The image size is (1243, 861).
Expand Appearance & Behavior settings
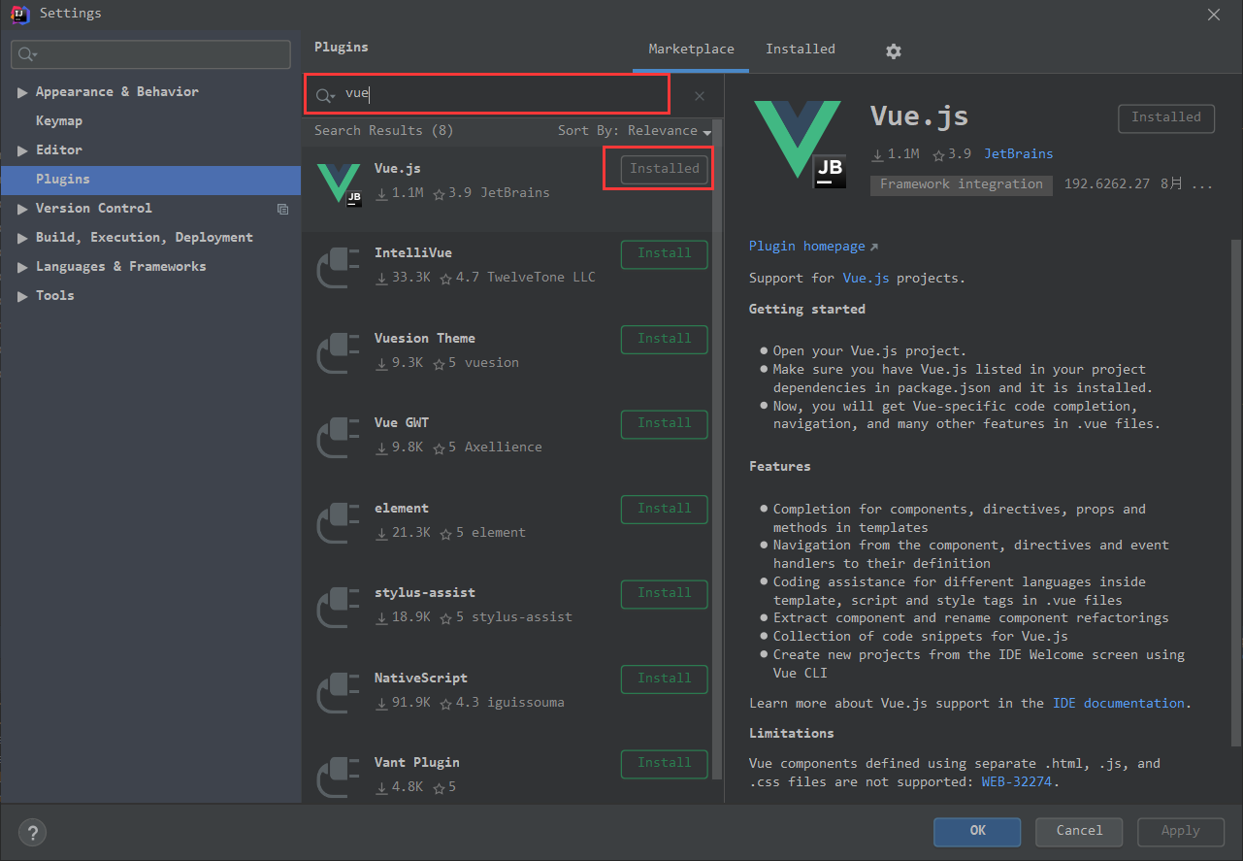(x=22, y=92)
